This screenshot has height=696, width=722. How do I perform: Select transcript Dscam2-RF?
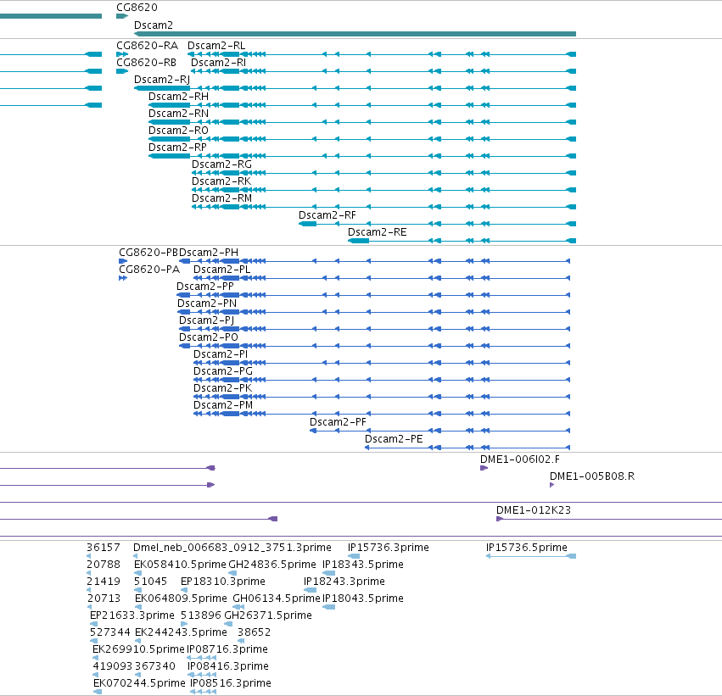click(x=327, y=215)
